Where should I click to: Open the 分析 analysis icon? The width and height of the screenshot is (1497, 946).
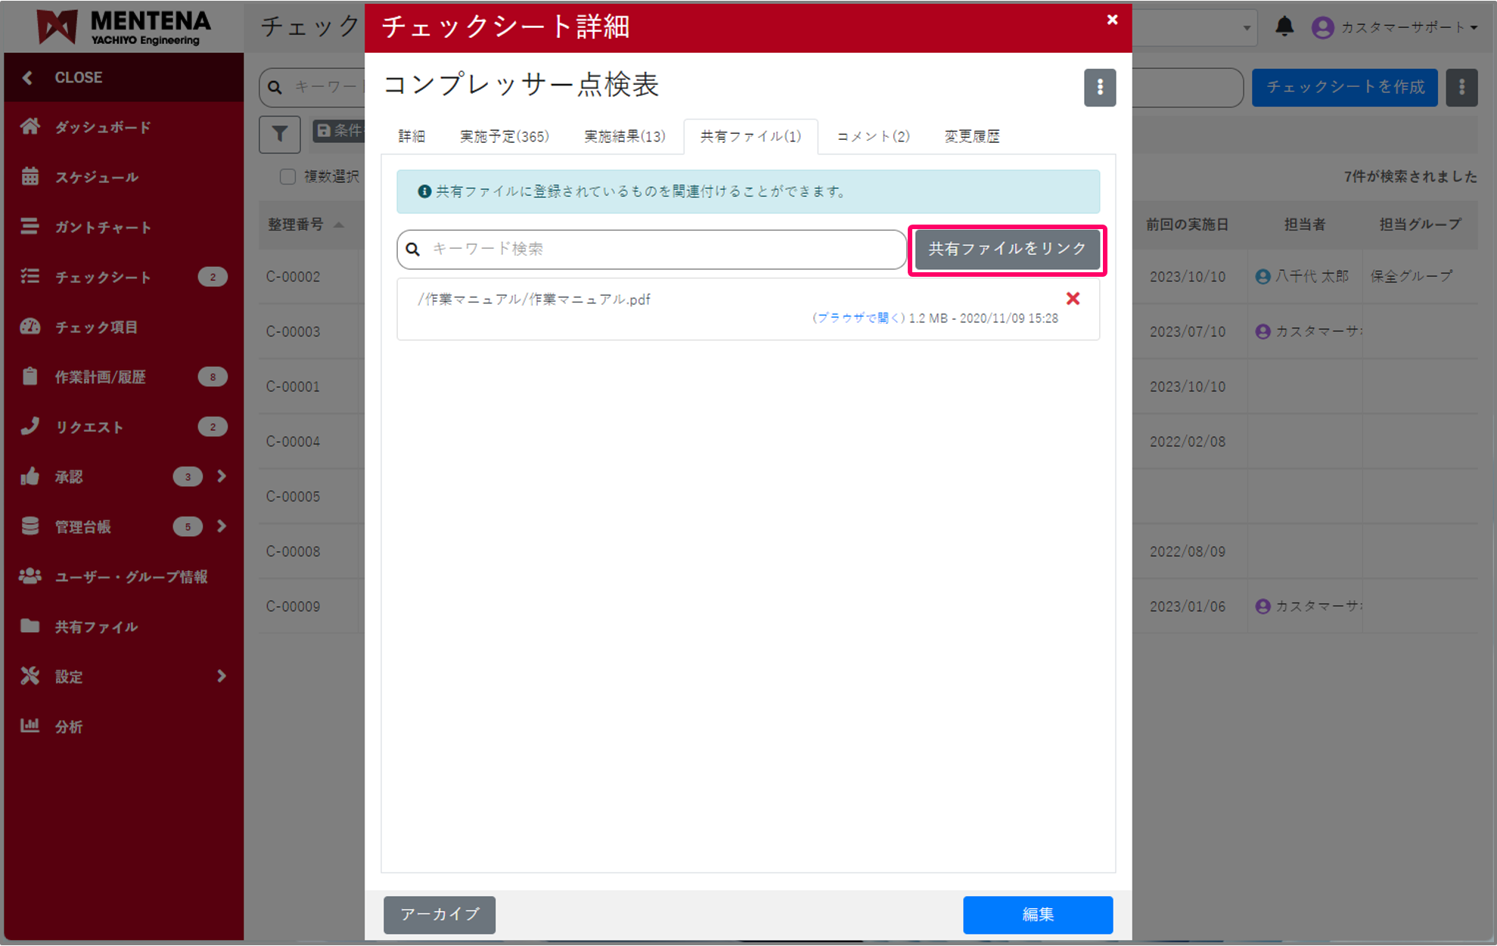click(30, 726)
